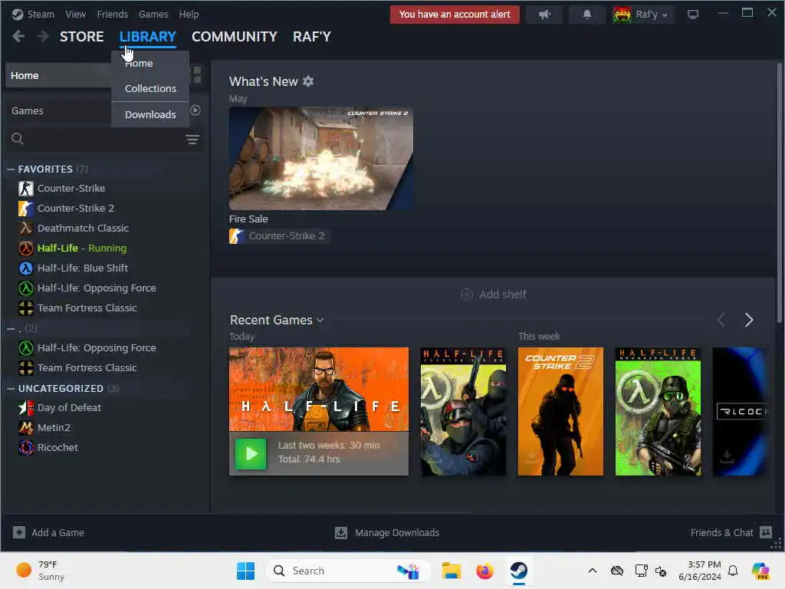Click the grid view icon beside Home

point(197,75)
